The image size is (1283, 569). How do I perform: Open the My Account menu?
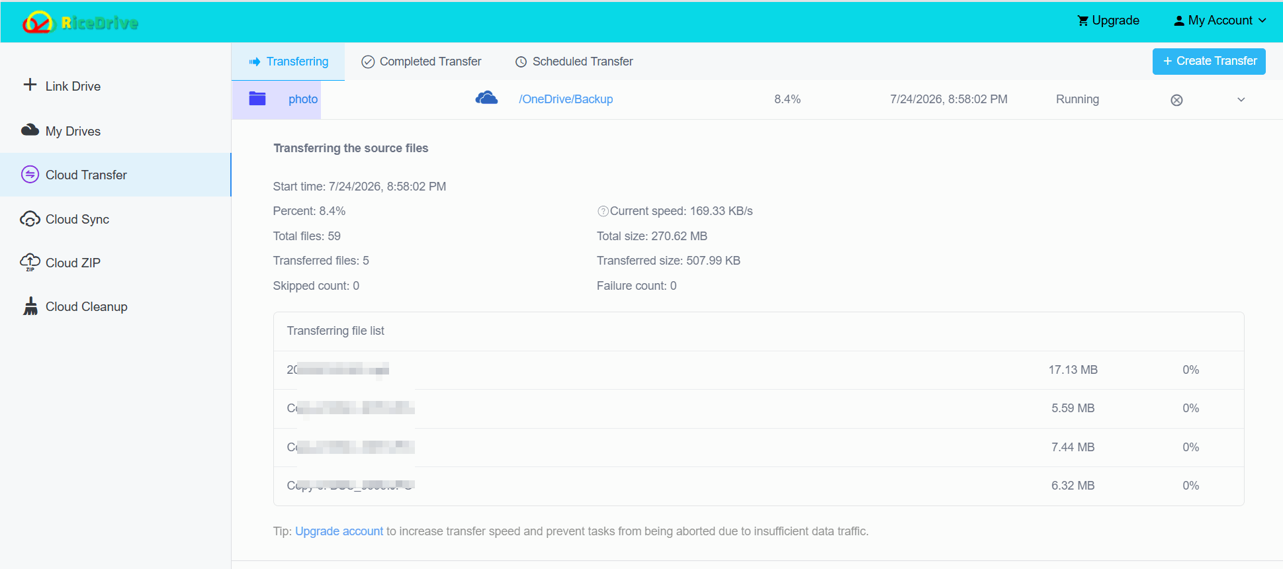[1221, 21]
